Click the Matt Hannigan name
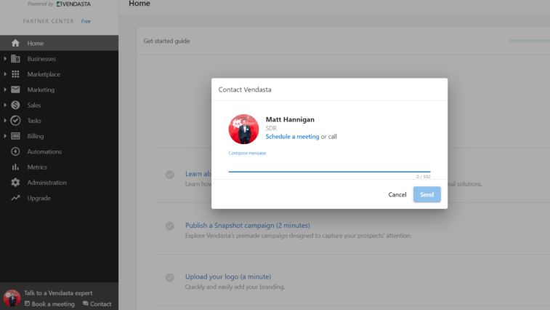 tap(290, 119)
